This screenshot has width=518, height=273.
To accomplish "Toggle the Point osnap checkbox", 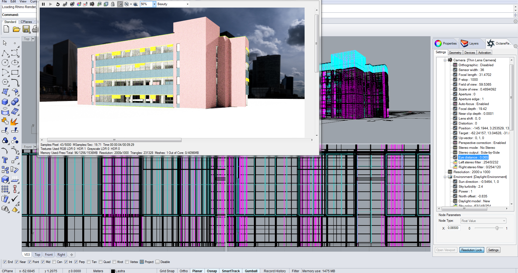I will pos(30,262).
